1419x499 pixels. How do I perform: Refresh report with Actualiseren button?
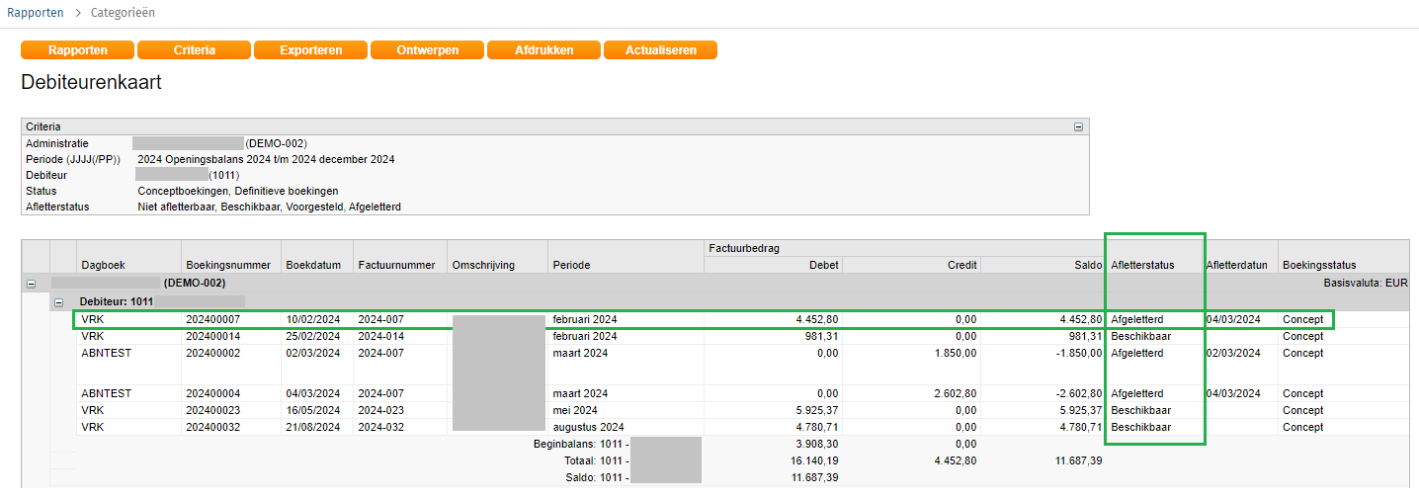tap(660, 50)
